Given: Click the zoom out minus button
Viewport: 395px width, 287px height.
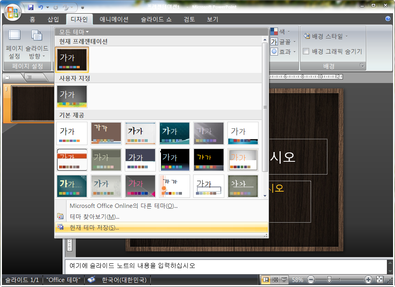Looking at the screenshot, I should point(311,280).
